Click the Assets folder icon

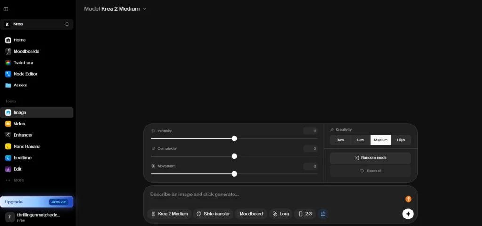click(x=8, y=85)
